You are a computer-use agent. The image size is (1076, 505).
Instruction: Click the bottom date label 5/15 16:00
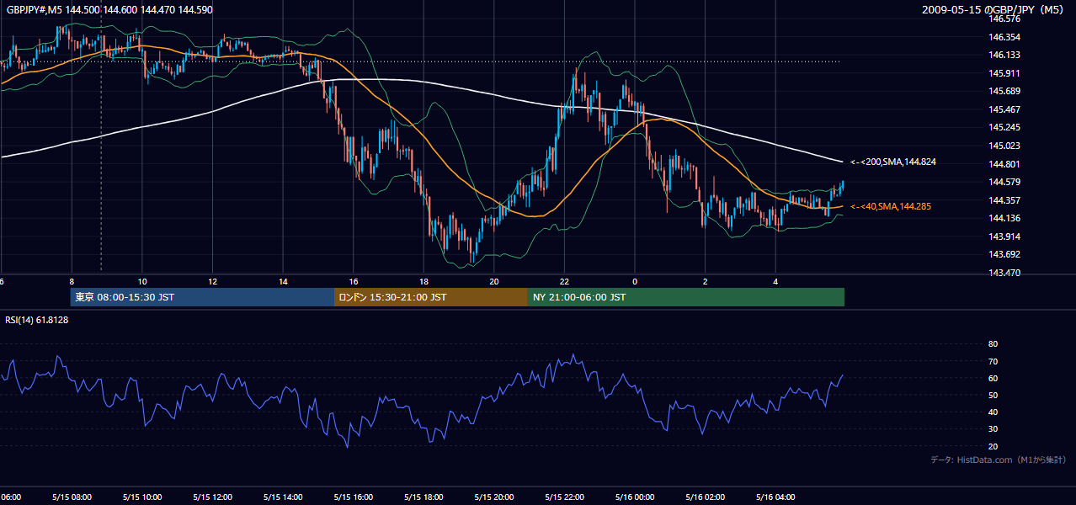(x=353, y=497)
